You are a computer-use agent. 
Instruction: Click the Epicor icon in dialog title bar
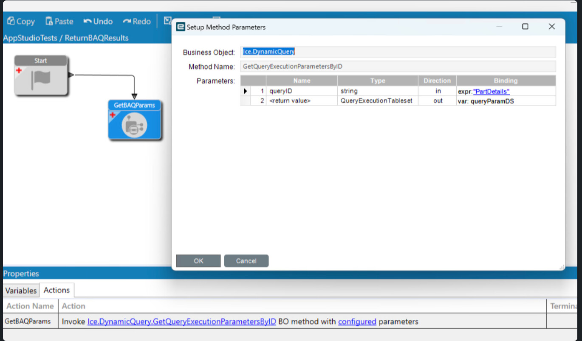click(x=181, y=27)
